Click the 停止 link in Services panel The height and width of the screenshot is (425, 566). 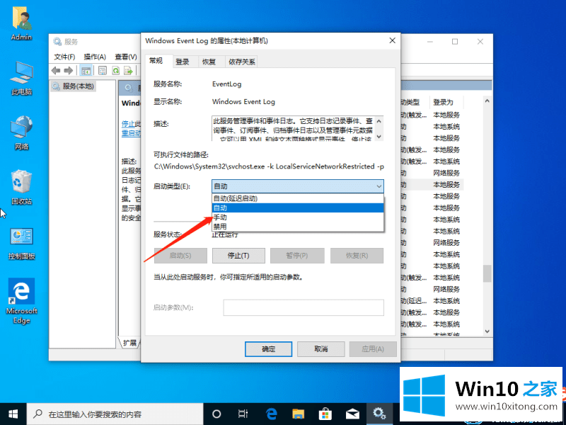coord(128,124)
